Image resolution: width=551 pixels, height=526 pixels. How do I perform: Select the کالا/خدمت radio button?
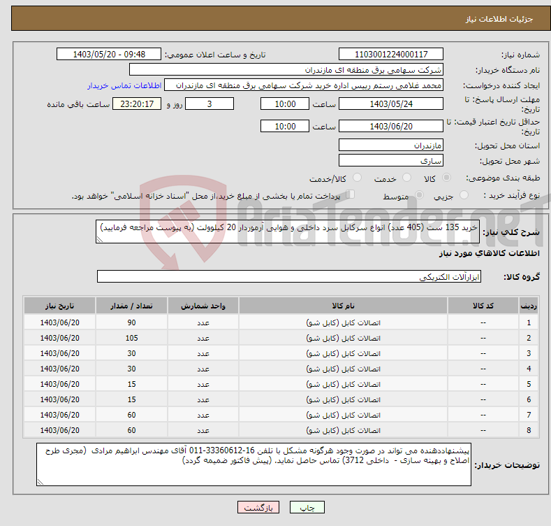click(357, 178)
